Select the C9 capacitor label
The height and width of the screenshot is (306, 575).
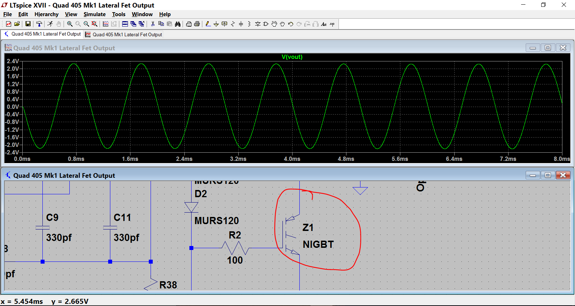[52, 218]
